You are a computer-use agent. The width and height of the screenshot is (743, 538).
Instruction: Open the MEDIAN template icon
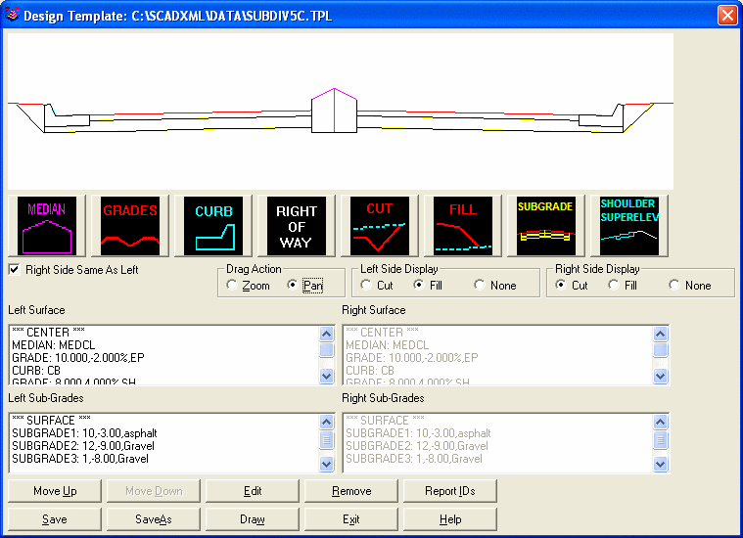click(47, 226)
